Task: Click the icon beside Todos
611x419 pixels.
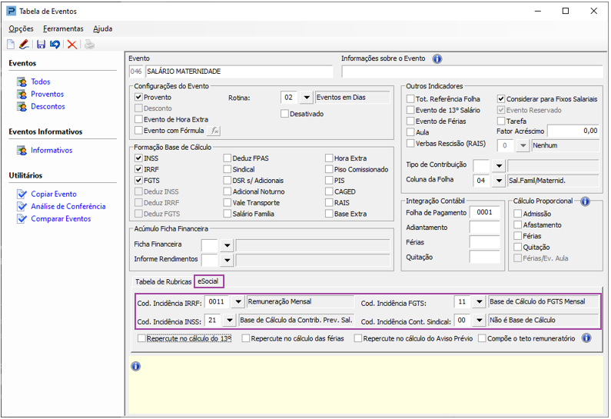Action: [22, 81]
